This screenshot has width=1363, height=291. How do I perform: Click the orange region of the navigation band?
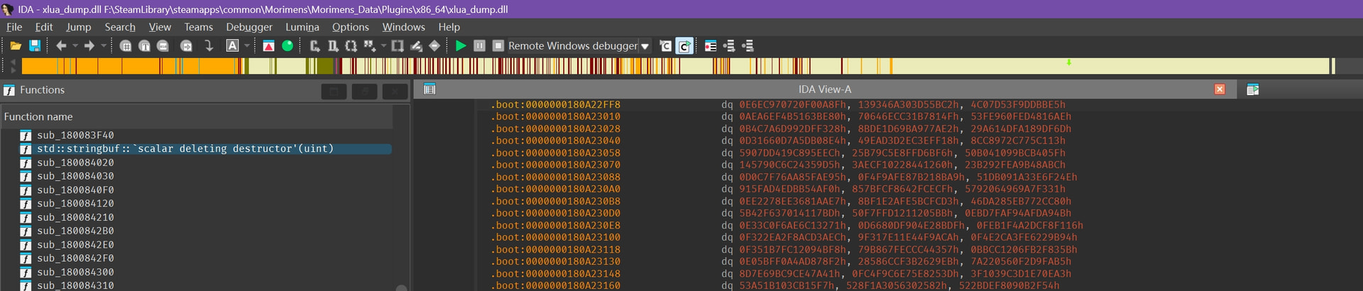tap(128, 66)
